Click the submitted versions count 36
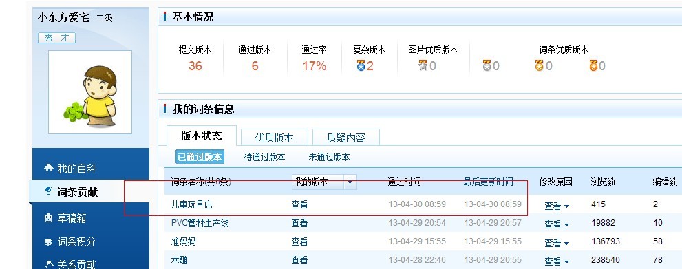The width and height of the screenshot is (682, 269). [195, 66]
